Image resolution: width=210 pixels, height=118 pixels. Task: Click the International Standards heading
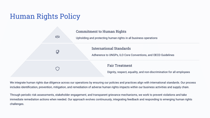111,48
